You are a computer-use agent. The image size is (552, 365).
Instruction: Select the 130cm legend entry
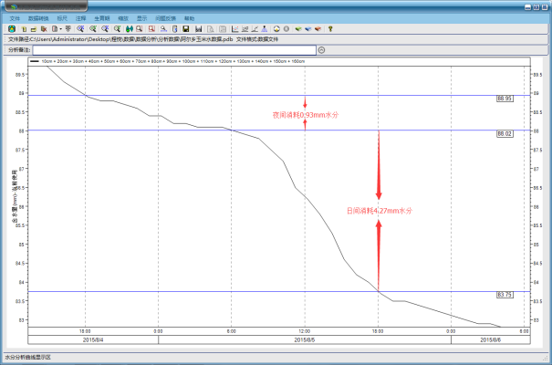244,61
